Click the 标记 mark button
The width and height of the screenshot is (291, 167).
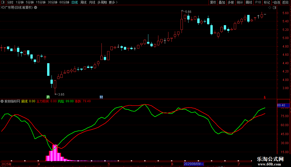point(267,2)
